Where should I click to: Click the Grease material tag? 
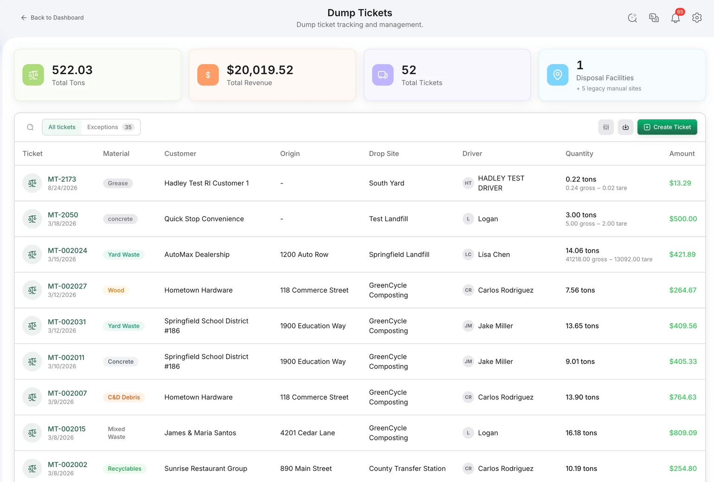118,183
